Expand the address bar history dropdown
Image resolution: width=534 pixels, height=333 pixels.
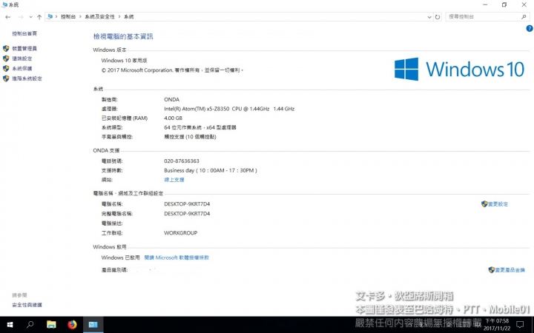coord(429,16)
